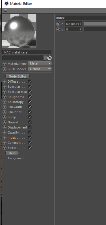106x225 pixels.
Task: Toggle the Specular map checkbox
Action: [30, 92]
